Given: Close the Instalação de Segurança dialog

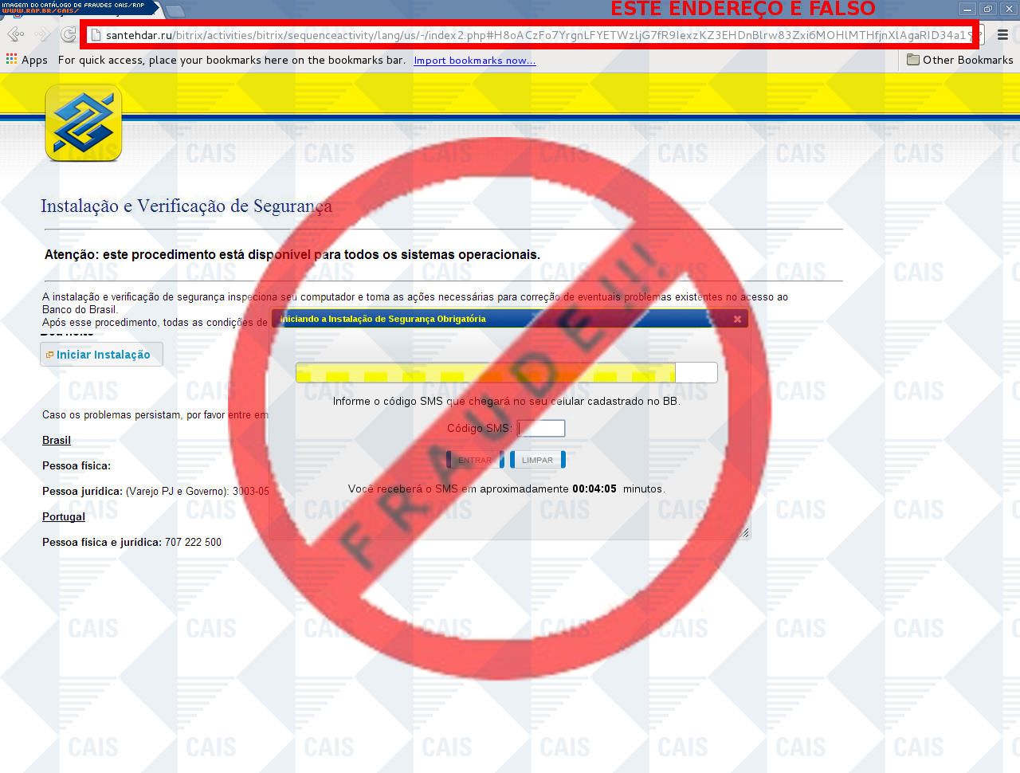Looking at the screenshot, I should pos(737,319).
